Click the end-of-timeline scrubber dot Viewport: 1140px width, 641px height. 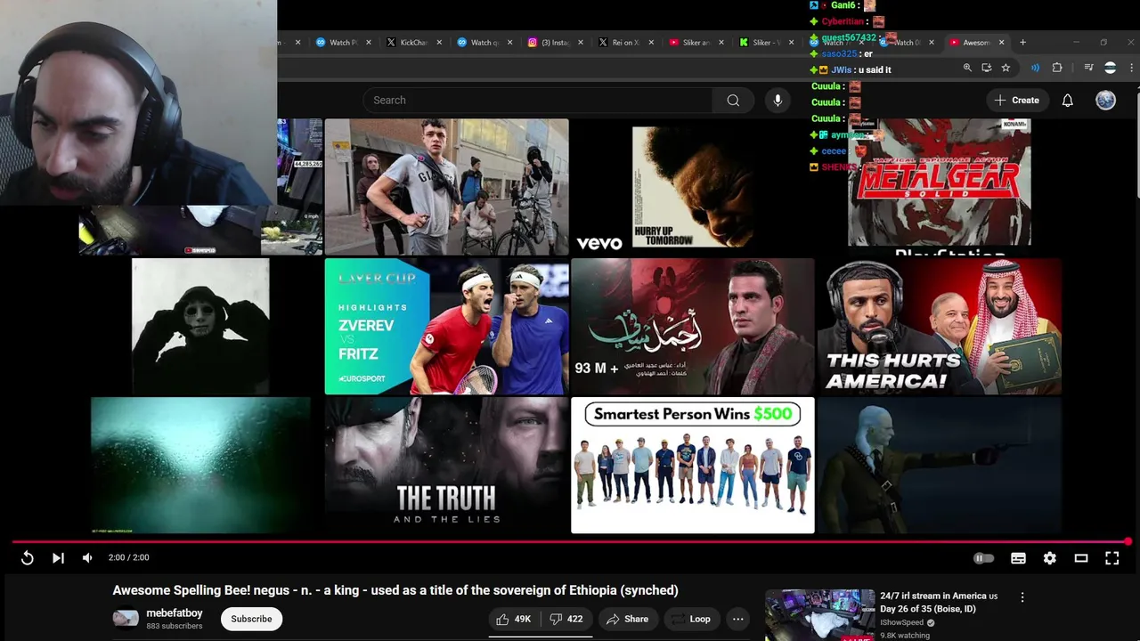(1128, 541)
